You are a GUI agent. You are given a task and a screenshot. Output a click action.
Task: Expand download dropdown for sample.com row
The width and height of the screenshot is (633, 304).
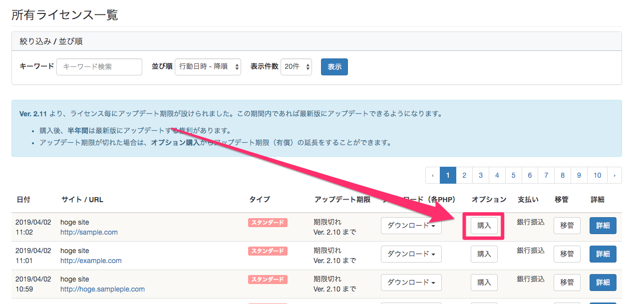coord(411,226)
